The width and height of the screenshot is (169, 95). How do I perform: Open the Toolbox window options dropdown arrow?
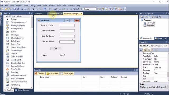tap(27, 13)
